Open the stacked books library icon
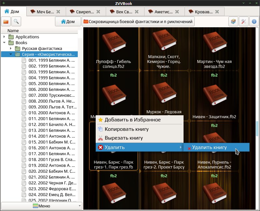 [x=233, y=21]
